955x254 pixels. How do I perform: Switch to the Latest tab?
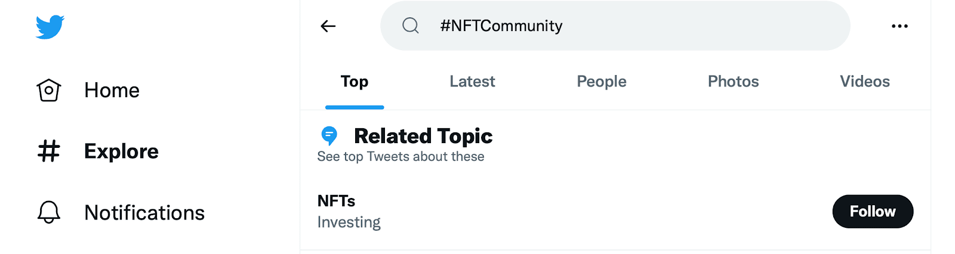point(472,82)
